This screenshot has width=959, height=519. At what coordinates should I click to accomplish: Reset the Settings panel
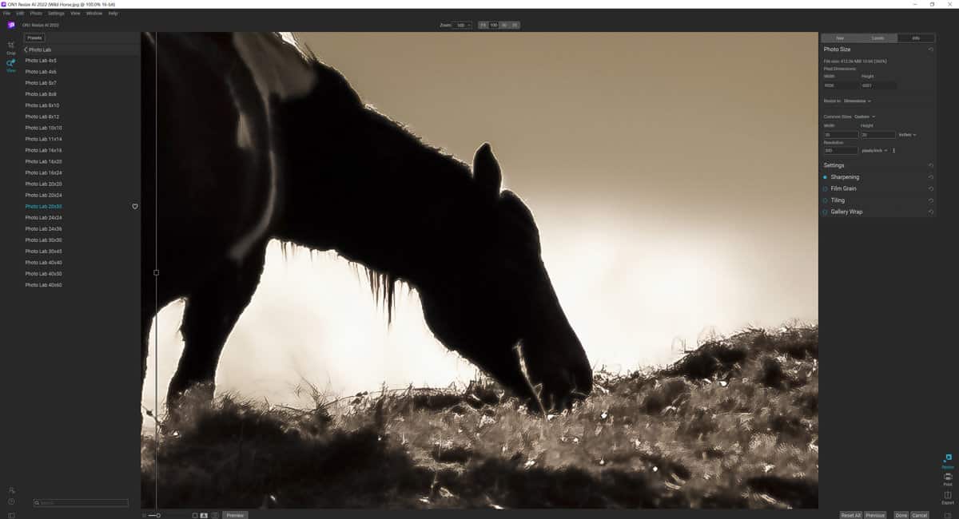pos(930,165)
